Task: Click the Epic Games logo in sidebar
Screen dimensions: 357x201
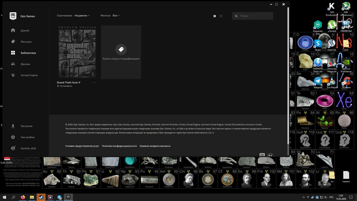Action: tap(13, 16)
